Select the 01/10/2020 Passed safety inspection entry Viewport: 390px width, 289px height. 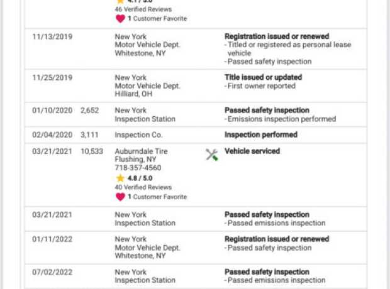(196, 114)
